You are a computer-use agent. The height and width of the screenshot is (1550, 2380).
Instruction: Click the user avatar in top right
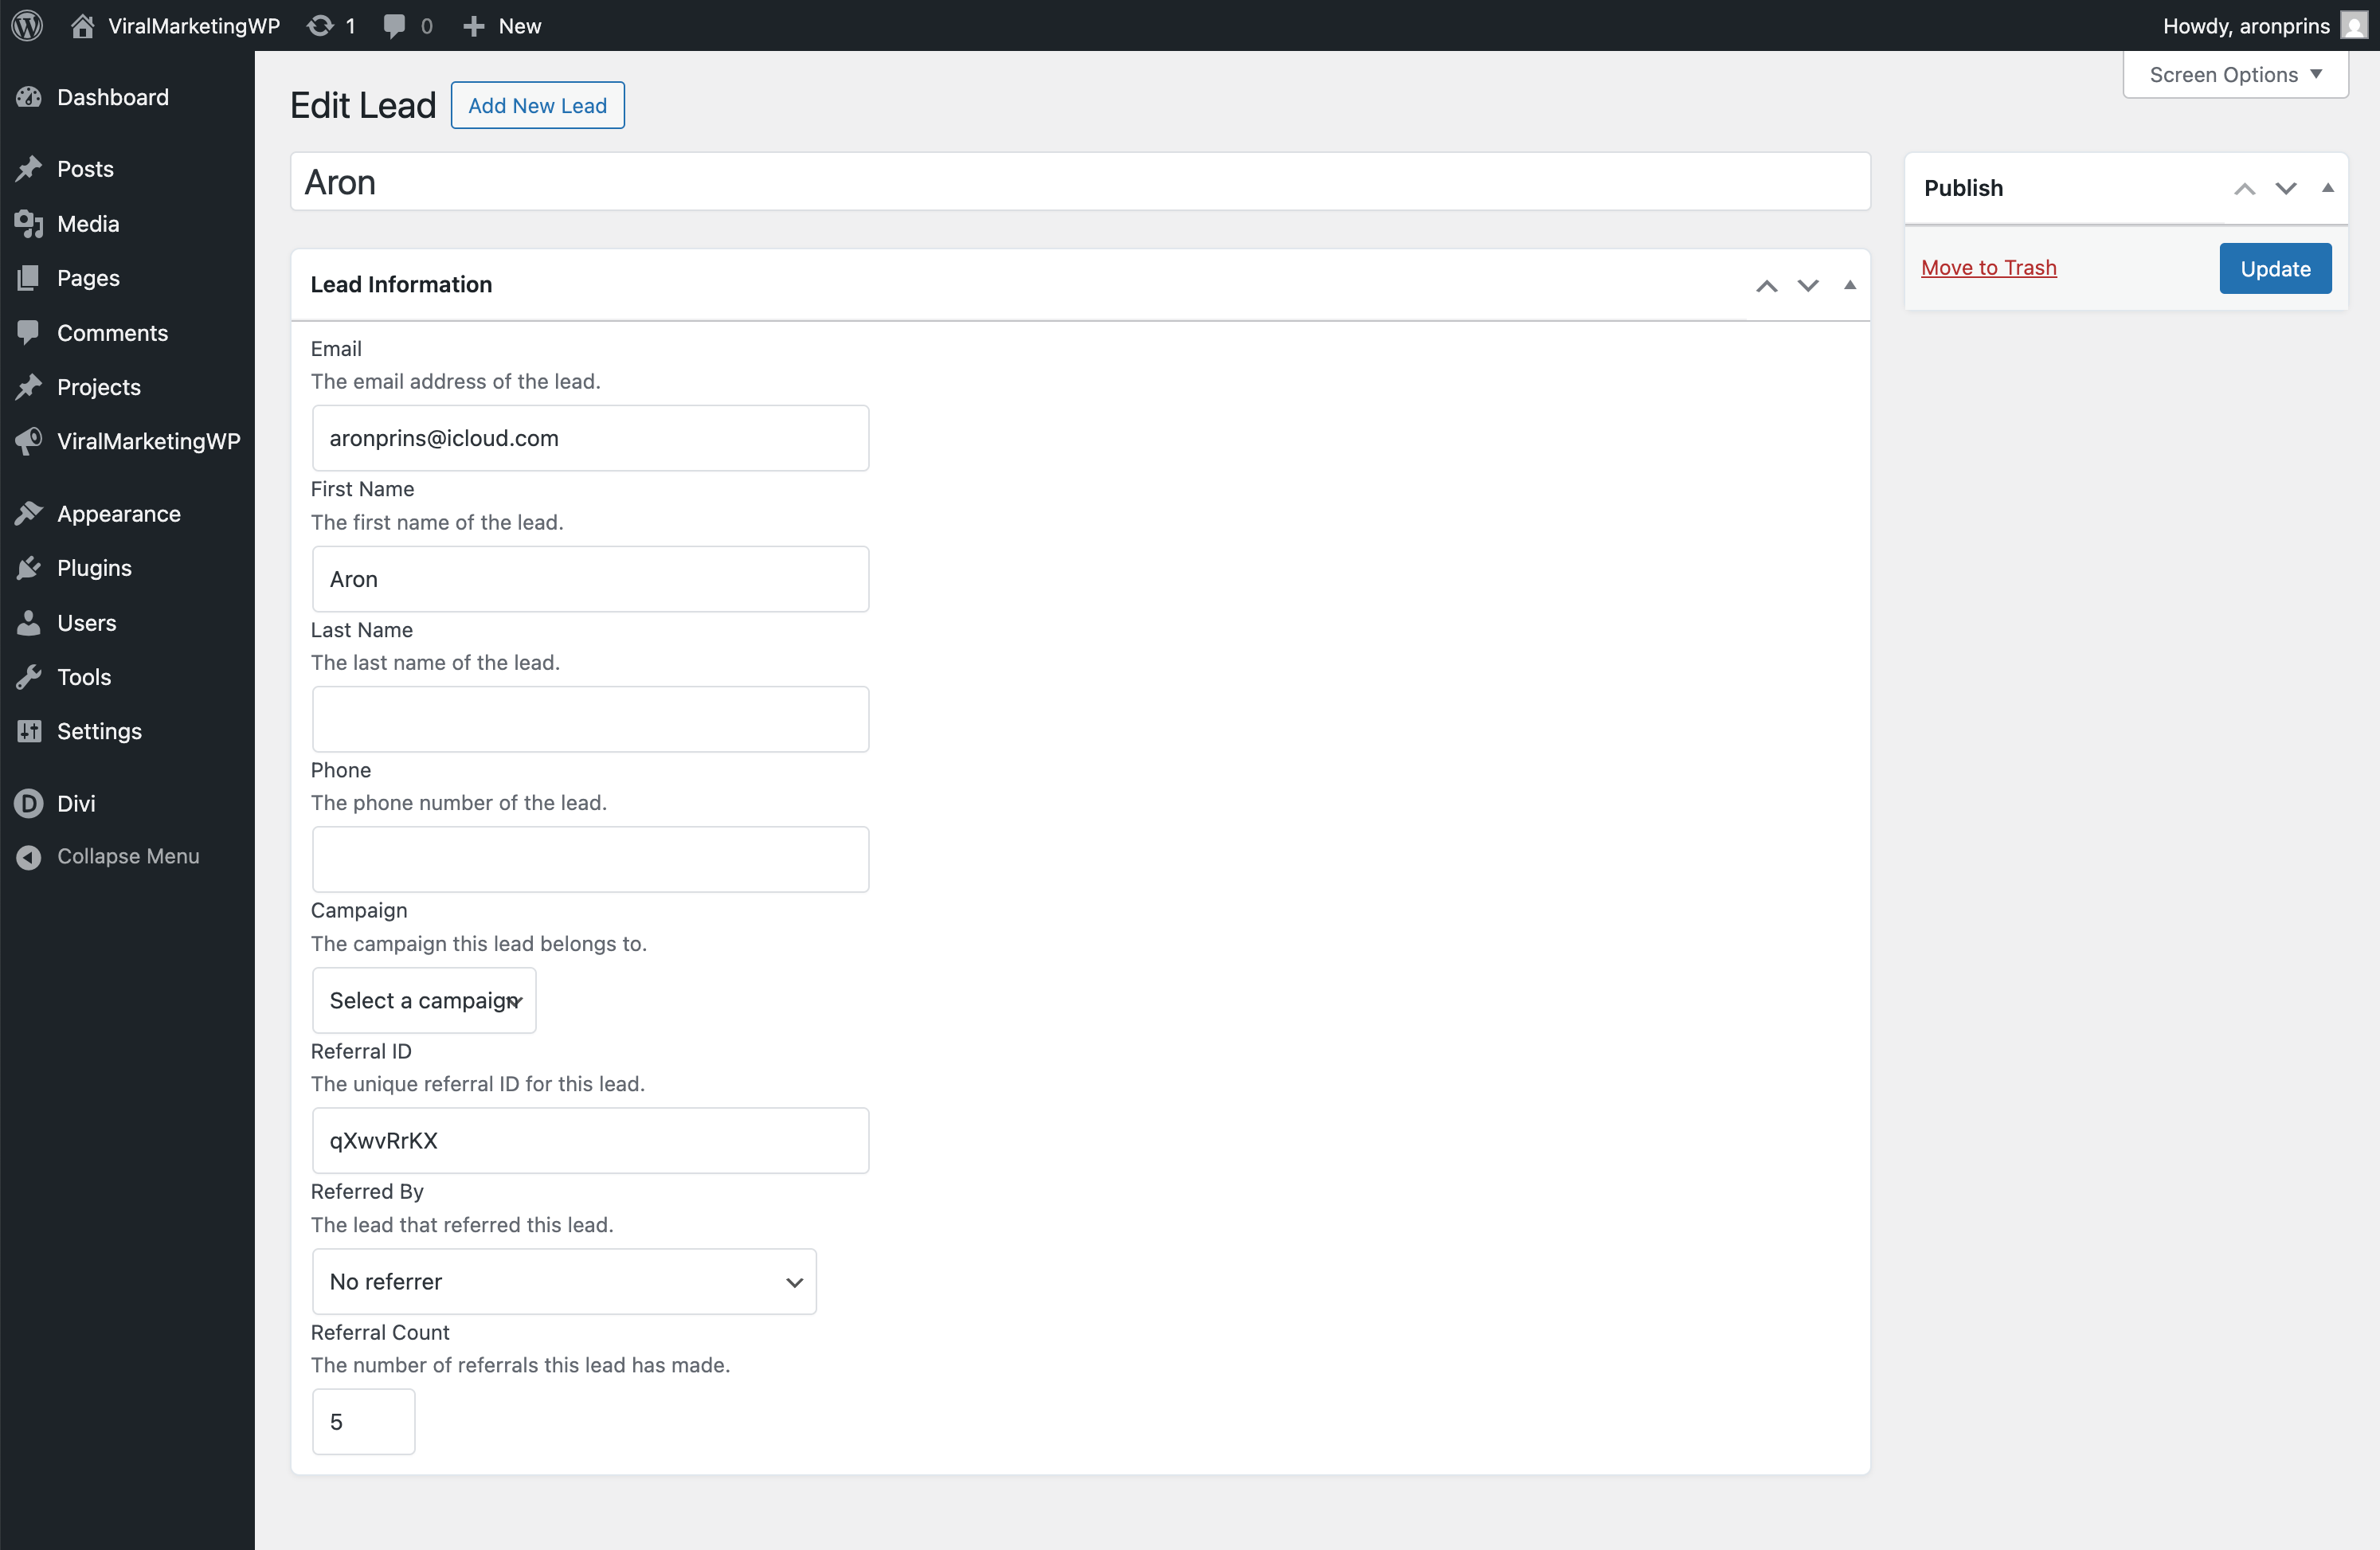(2354, 25)
